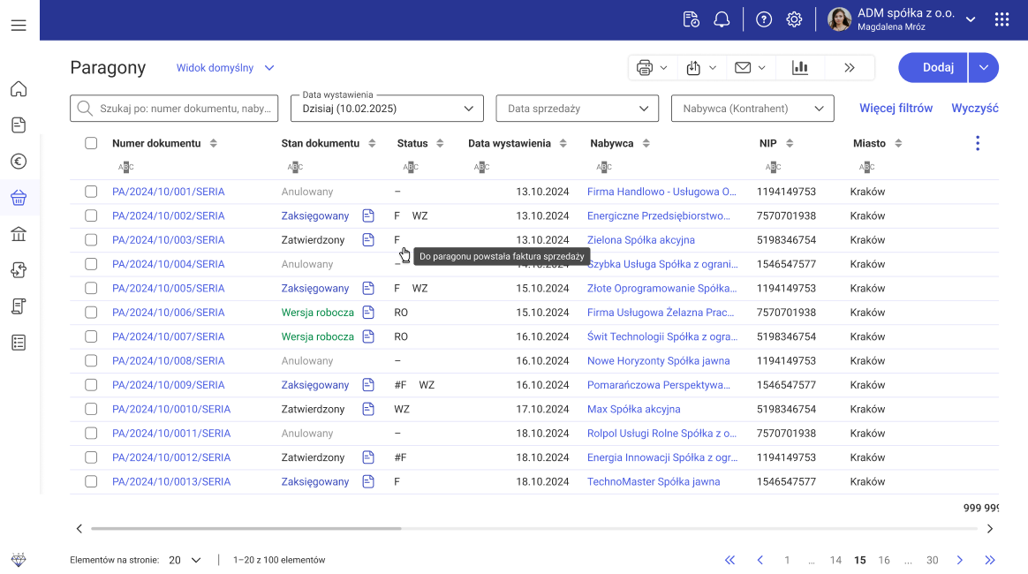Open the bank building sidebar icon
The image size is (1028, 574).
[19, 234]
